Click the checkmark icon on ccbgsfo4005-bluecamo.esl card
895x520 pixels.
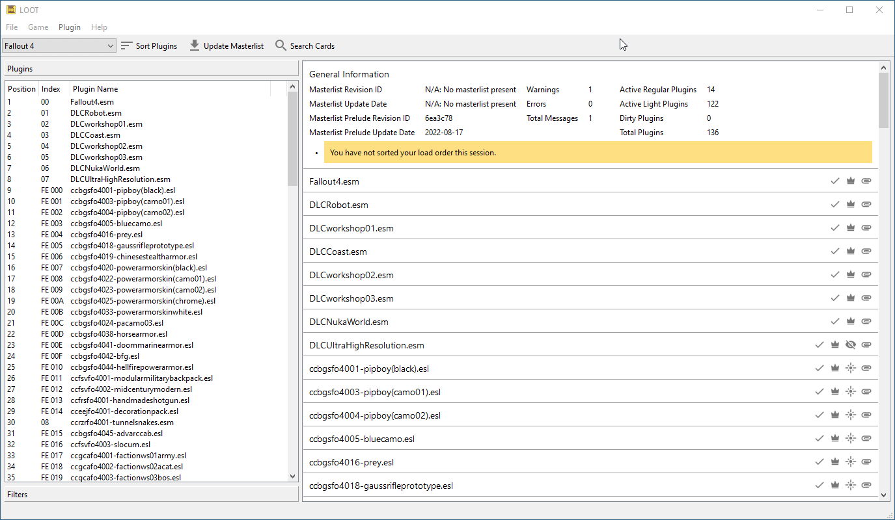click(x=819, y=439)
